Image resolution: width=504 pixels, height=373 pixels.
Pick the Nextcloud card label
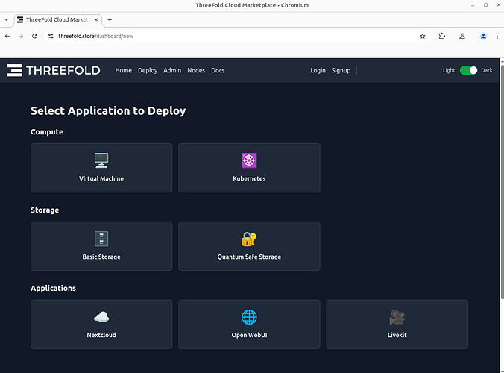coord(101,335)
